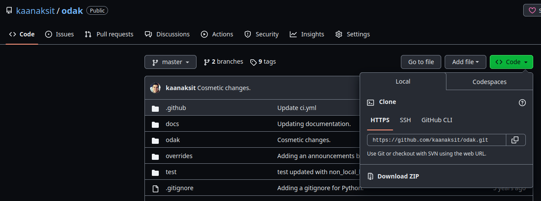Click the .github folder icon
Viewport: 541px width, 201px height.
[x=155, y=108]
